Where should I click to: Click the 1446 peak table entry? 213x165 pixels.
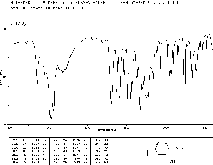tap(60, 140)
